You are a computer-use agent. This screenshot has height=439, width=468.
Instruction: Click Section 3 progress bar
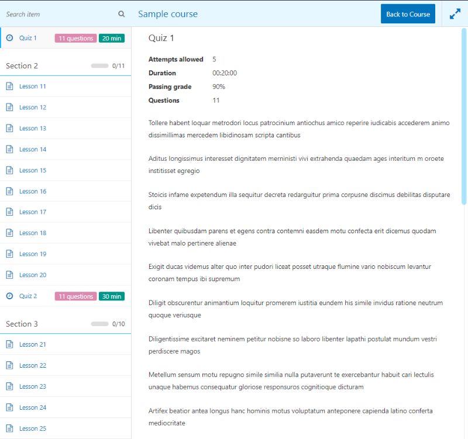coord(99,324)
